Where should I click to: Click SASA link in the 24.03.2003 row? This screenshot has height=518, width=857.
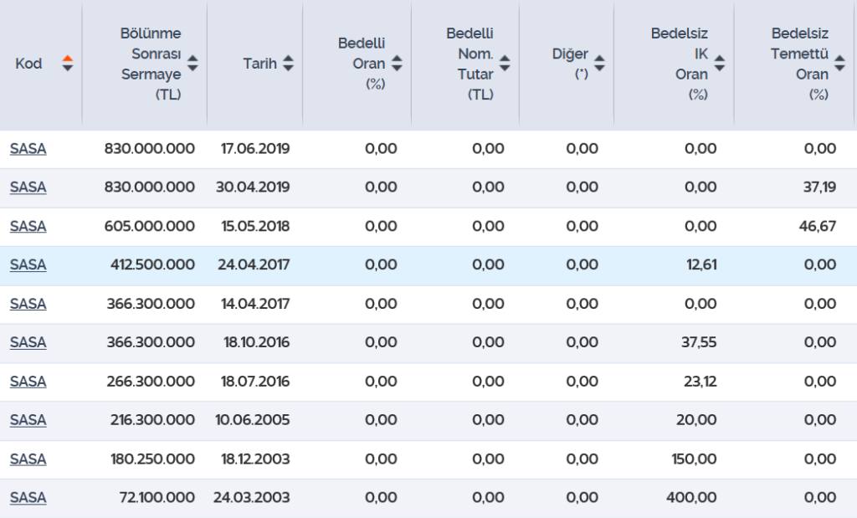coord(28,498)
